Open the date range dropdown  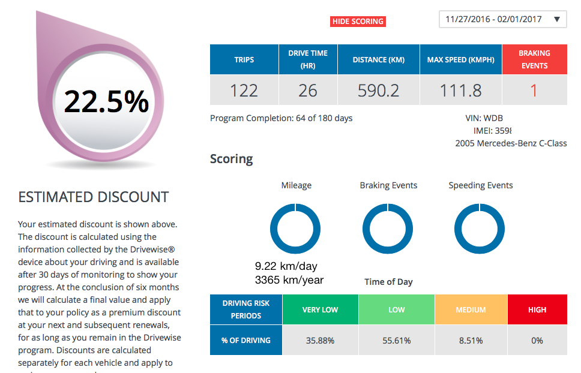[502, 19]
